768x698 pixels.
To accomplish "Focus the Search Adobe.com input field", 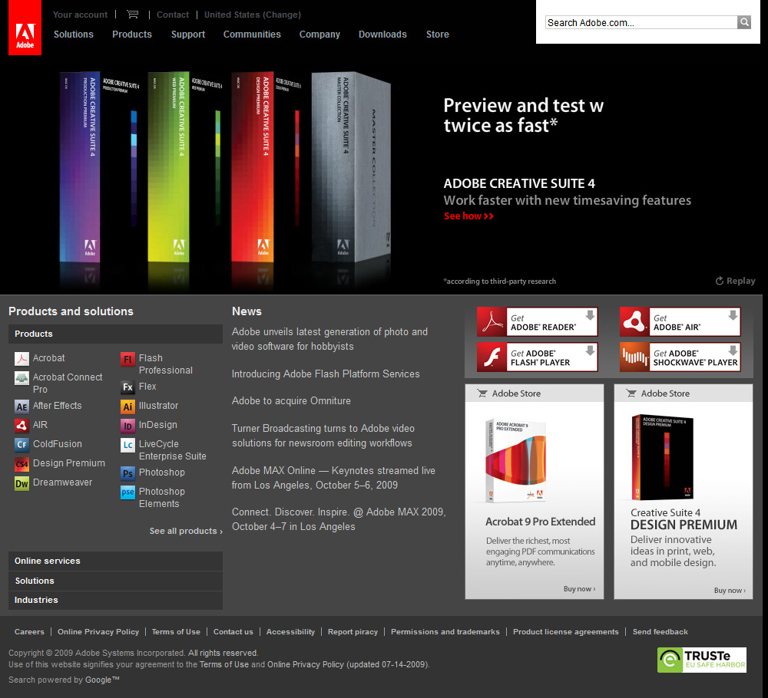I will point(641,22).
